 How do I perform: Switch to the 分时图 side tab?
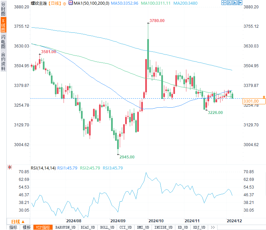(3, 10)
